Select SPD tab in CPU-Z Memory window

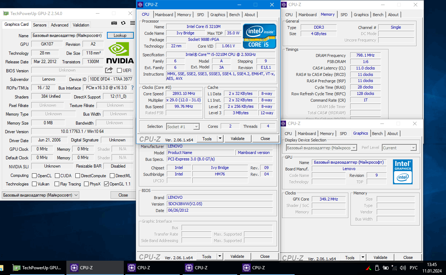pos(344,15)
